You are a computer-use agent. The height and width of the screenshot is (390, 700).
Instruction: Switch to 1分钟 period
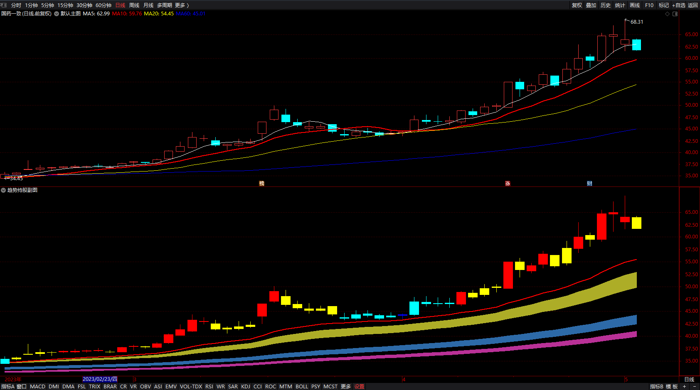coord(31,5)
